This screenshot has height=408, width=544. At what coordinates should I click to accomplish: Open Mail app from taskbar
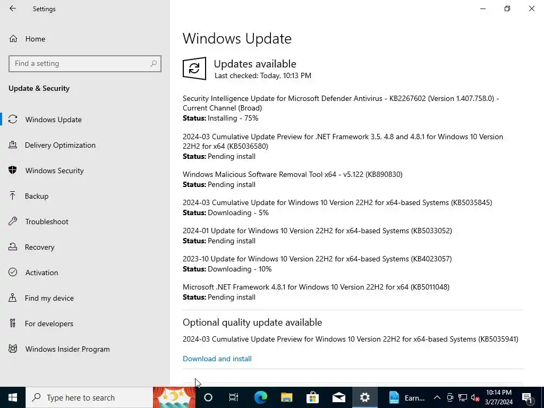tap(338, 397)
